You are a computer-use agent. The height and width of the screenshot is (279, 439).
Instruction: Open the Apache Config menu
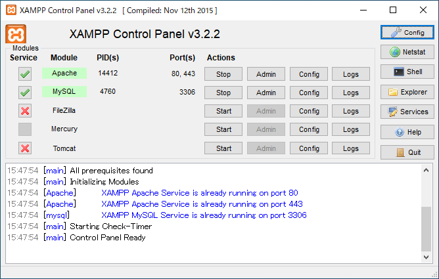(309, 74)
